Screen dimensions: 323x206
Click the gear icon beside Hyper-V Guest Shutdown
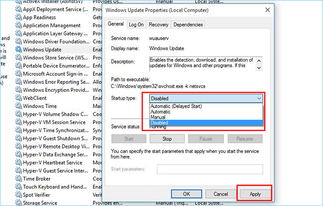[x=18, y=138]
